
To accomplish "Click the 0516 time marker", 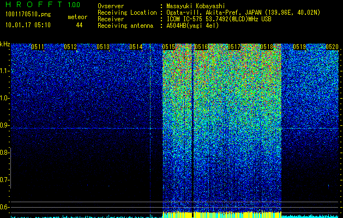I will tap(201, 47).
